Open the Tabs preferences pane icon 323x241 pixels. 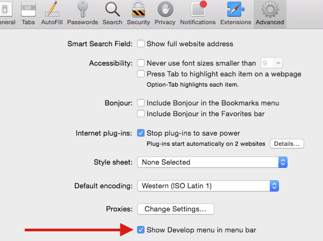(x=28, y=13)
